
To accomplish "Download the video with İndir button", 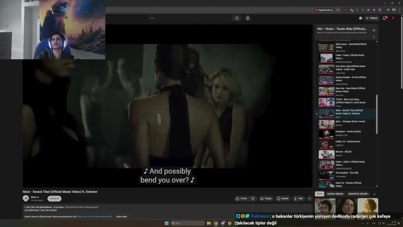I will click(298, 199).
